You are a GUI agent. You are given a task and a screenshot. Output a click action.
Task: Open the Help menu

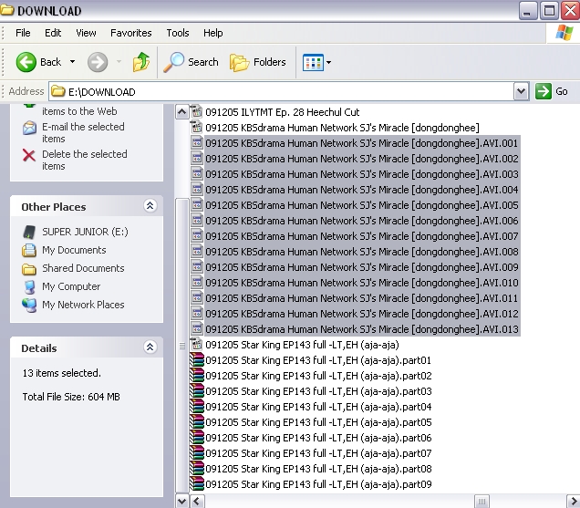pos(213,33)
